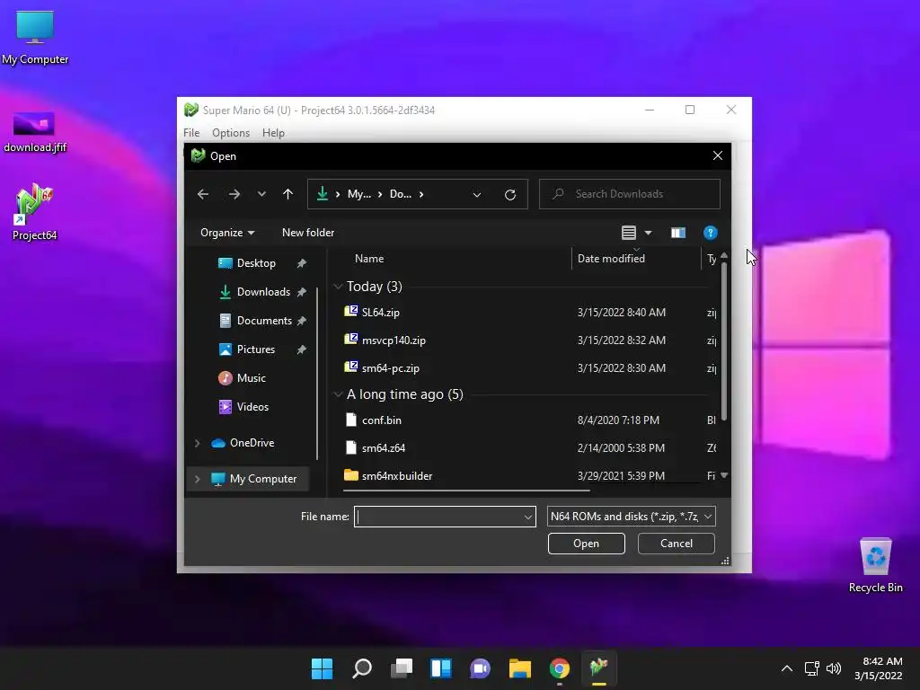This screenshot has width=920, height=690.
Task: Click the file list horizontal scrollbar
Action: click(x=466, y=491)
